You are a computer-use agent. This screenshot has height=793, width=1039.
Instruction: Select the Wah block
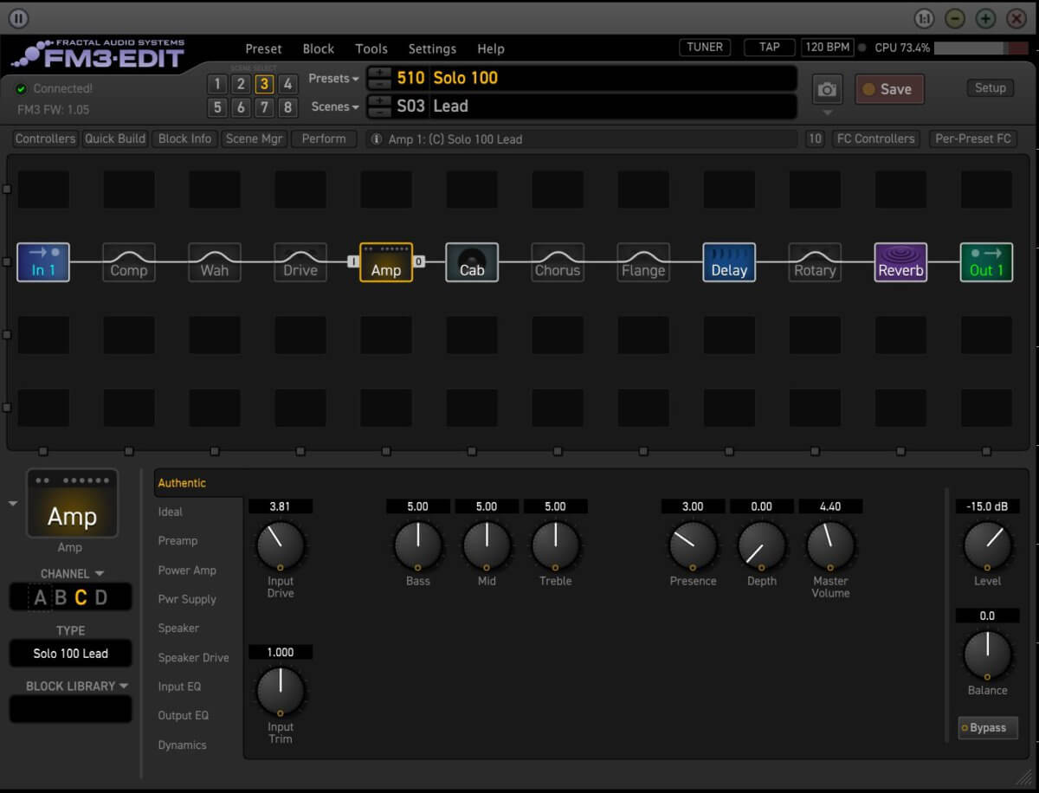[215, 261]
